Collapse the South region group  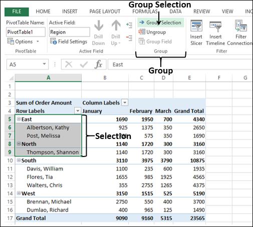pos(19,160)
